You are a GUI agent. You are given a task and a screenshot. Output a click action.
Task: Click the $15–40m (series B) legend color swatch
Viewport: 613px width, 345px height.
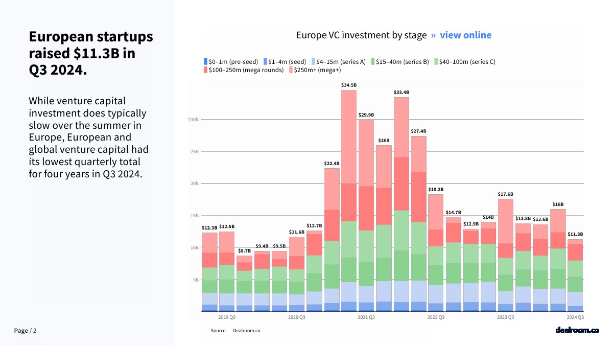click(373, 62)
